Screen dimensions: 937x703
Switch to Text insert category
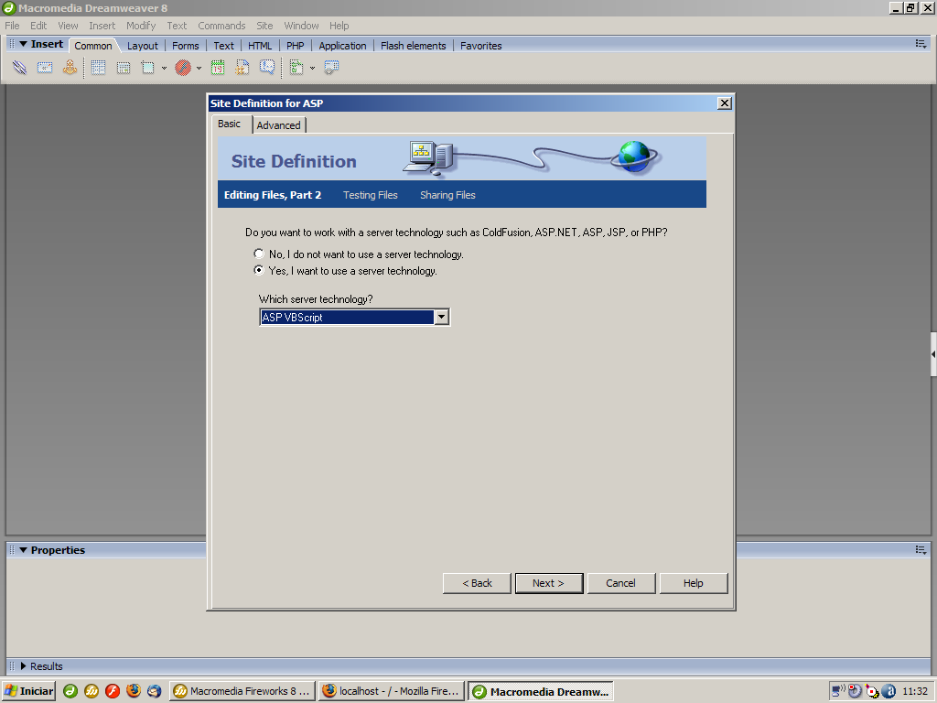point(223,46)
